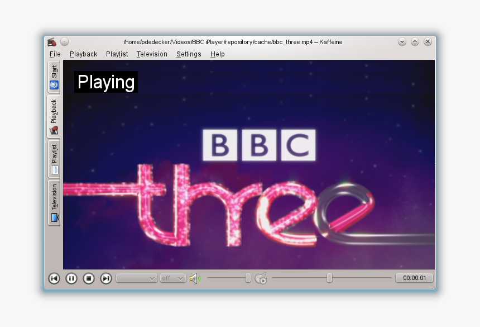
Task: Open the Playback menu
Action: point(83,54)
